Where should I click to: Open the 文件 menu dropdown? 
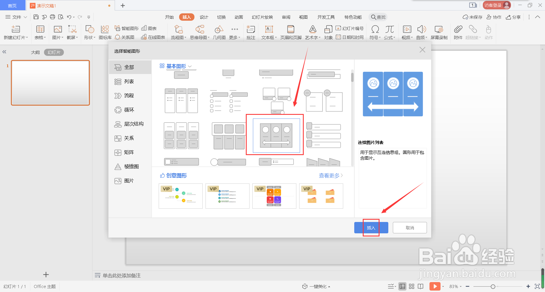16,17
